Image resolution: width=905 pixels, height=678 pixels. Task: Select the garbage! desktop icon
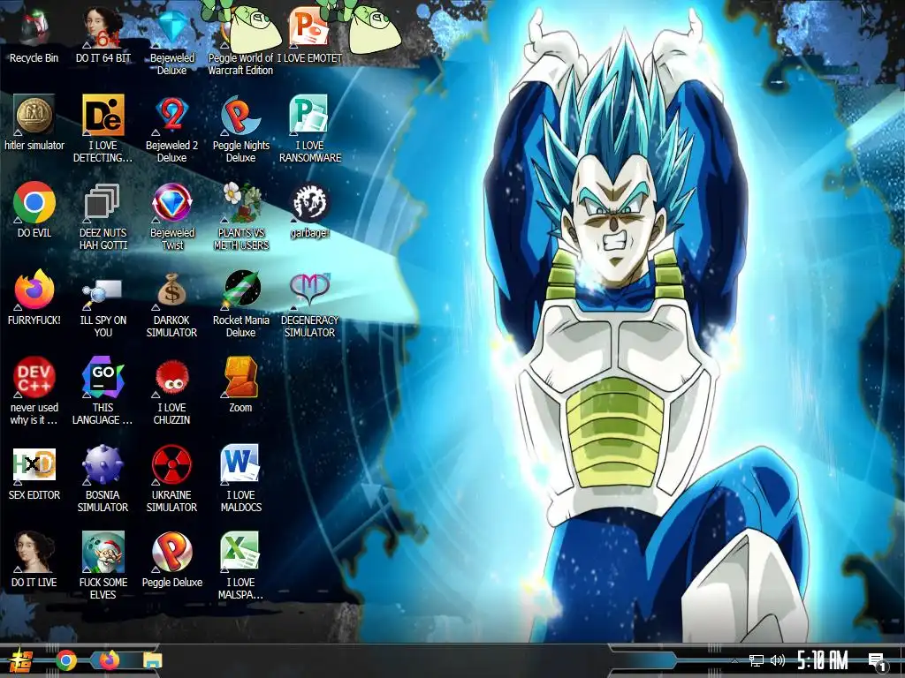click(x=309, y=202)
